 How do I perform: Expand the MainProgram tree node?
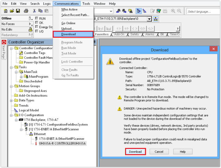(x=21, y=77)
